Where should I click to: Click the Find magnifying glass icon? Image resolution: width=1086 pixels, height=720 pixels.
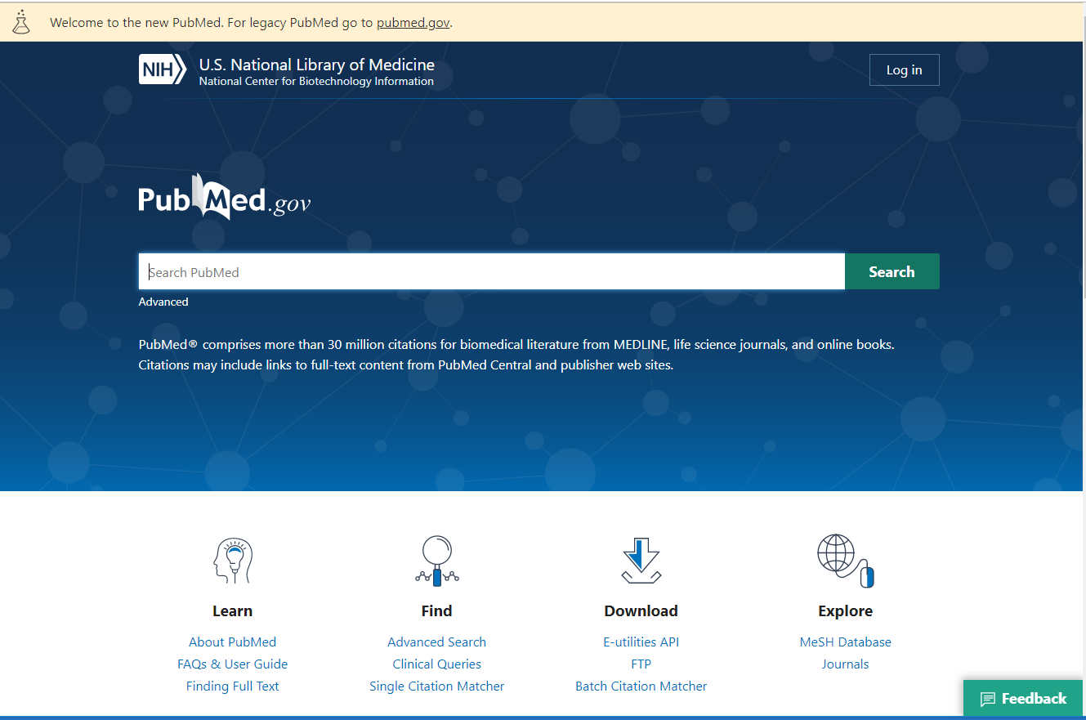point(437,561)
